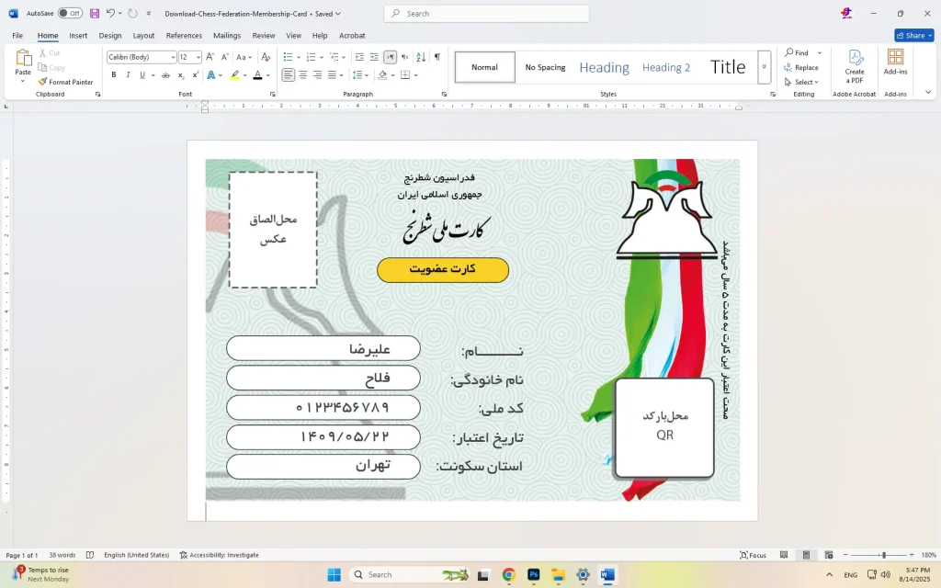Apply yellow text highlight color
Viewport: 941px width, 588px height.
[x=234, y=75]
